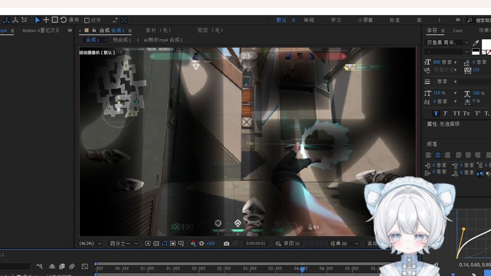
Task: Take a snapshot of the composition view
Action: tap(226, 243)
